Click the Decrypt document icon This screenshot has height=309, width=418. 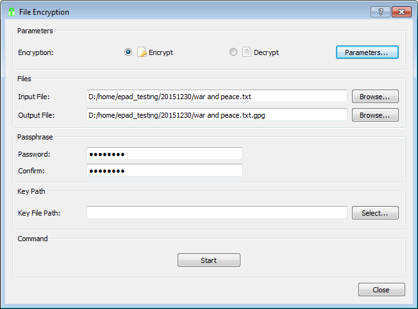click(247, 52)
